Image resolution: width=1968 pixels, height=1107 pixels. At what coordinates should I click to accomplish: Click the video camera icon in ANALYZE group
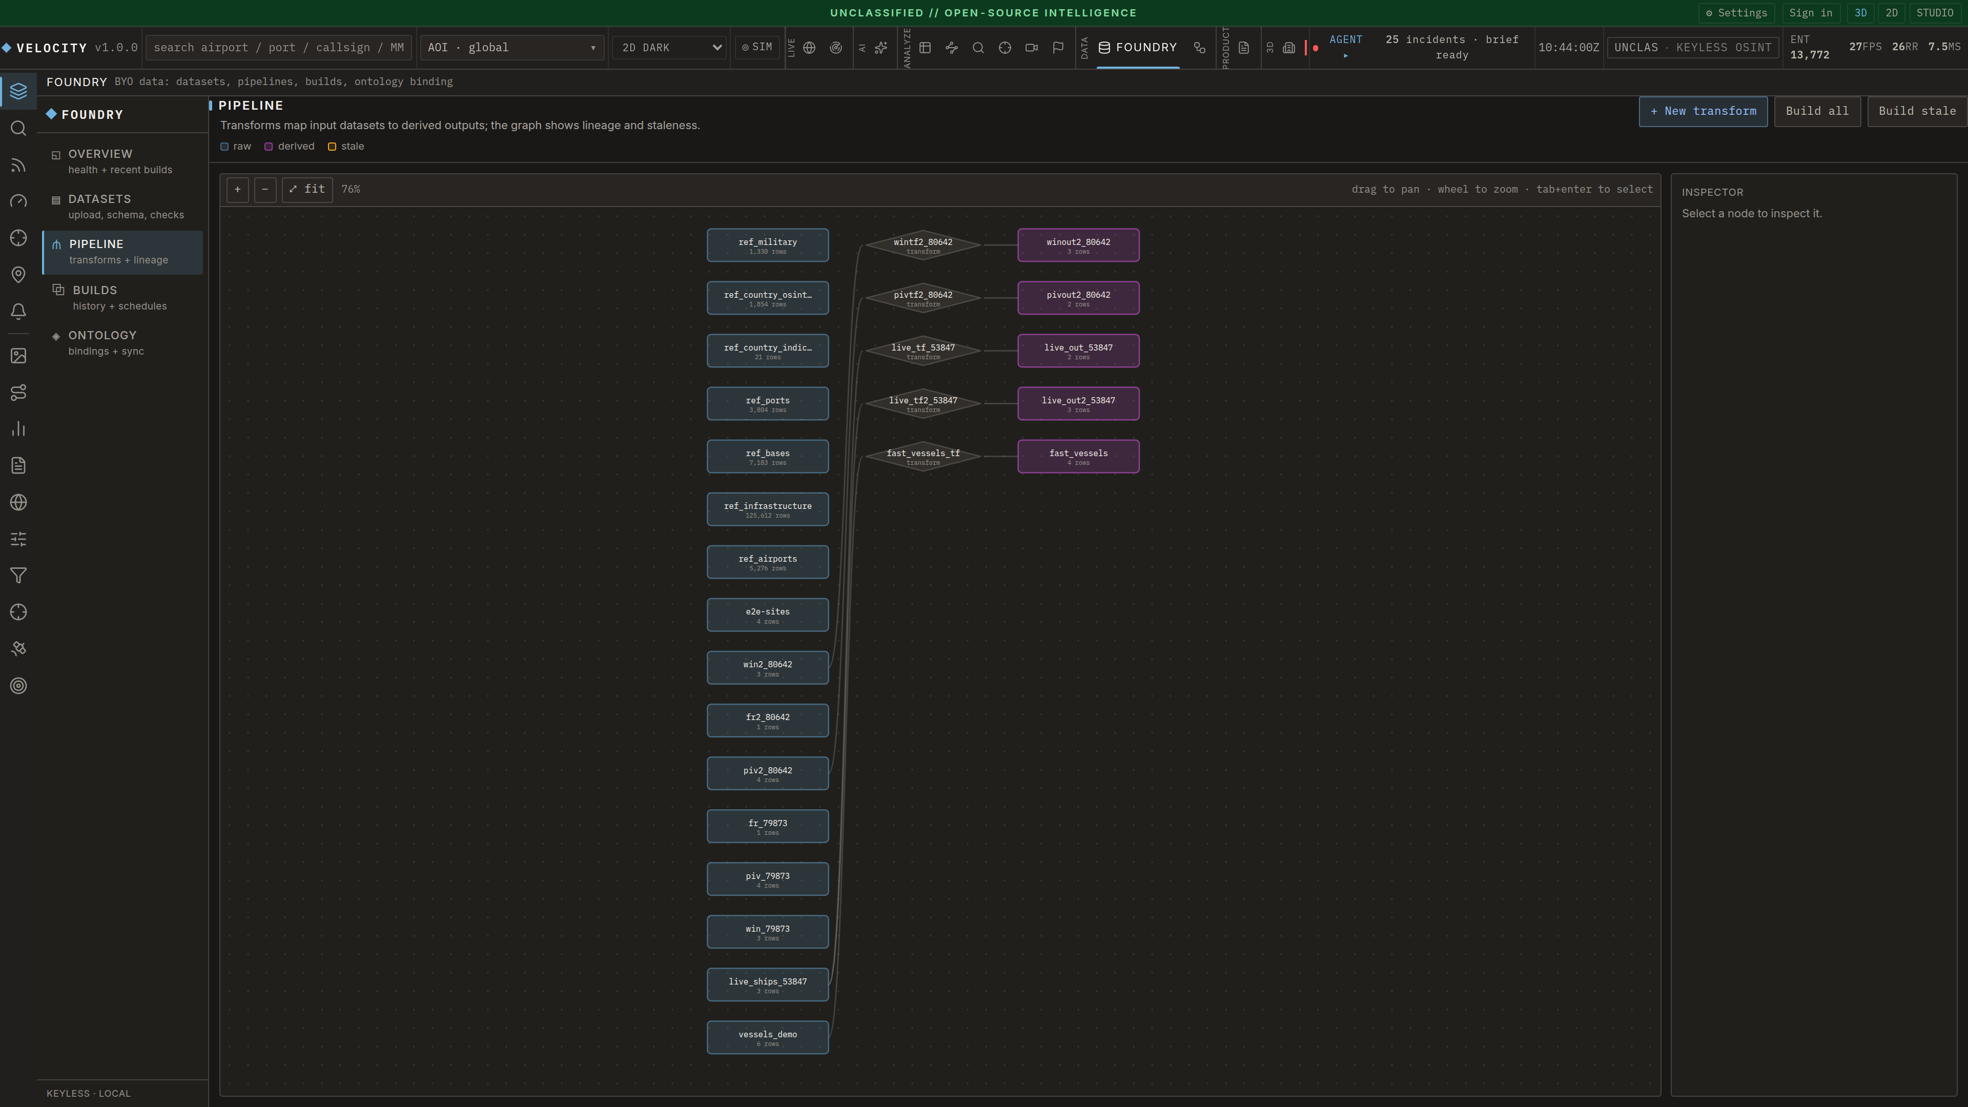(x=1031, y=47)
